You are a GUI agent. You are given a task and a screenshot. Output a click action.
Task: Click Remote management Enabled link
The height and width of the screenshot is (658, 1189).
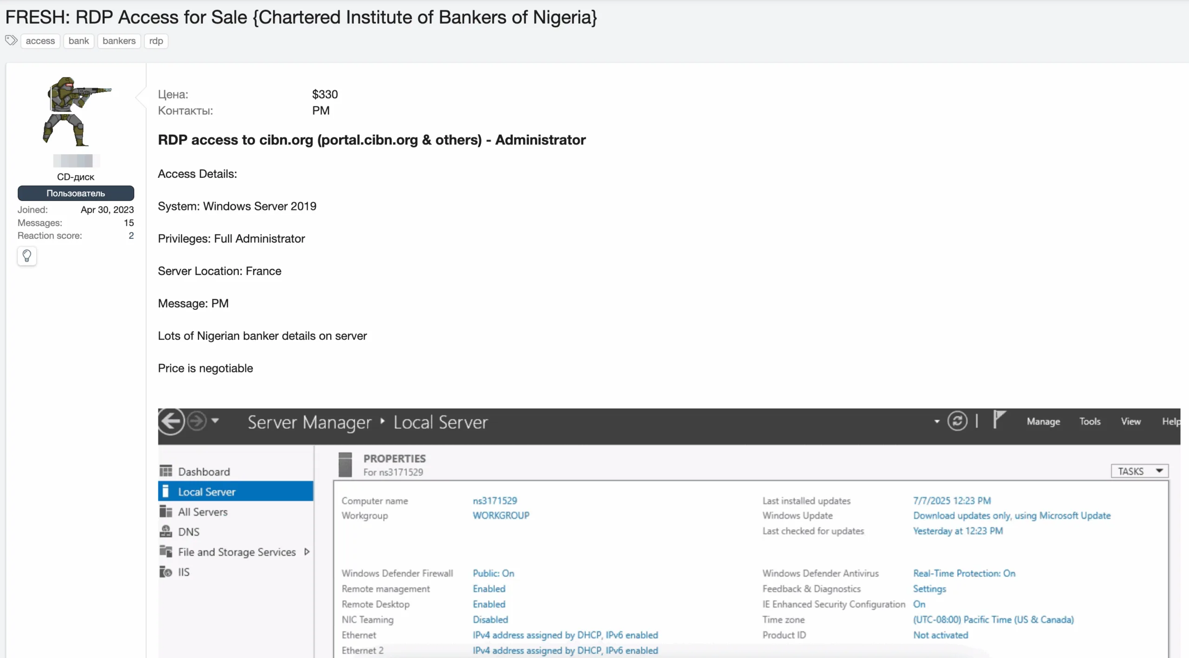[489, 589]
